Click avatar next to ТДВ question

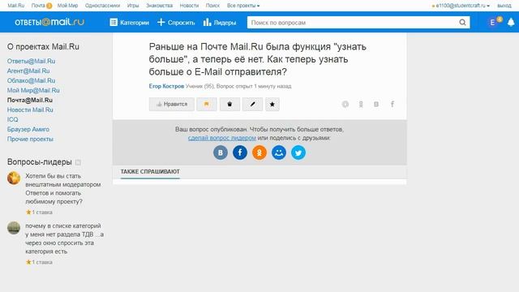point(14,228)
